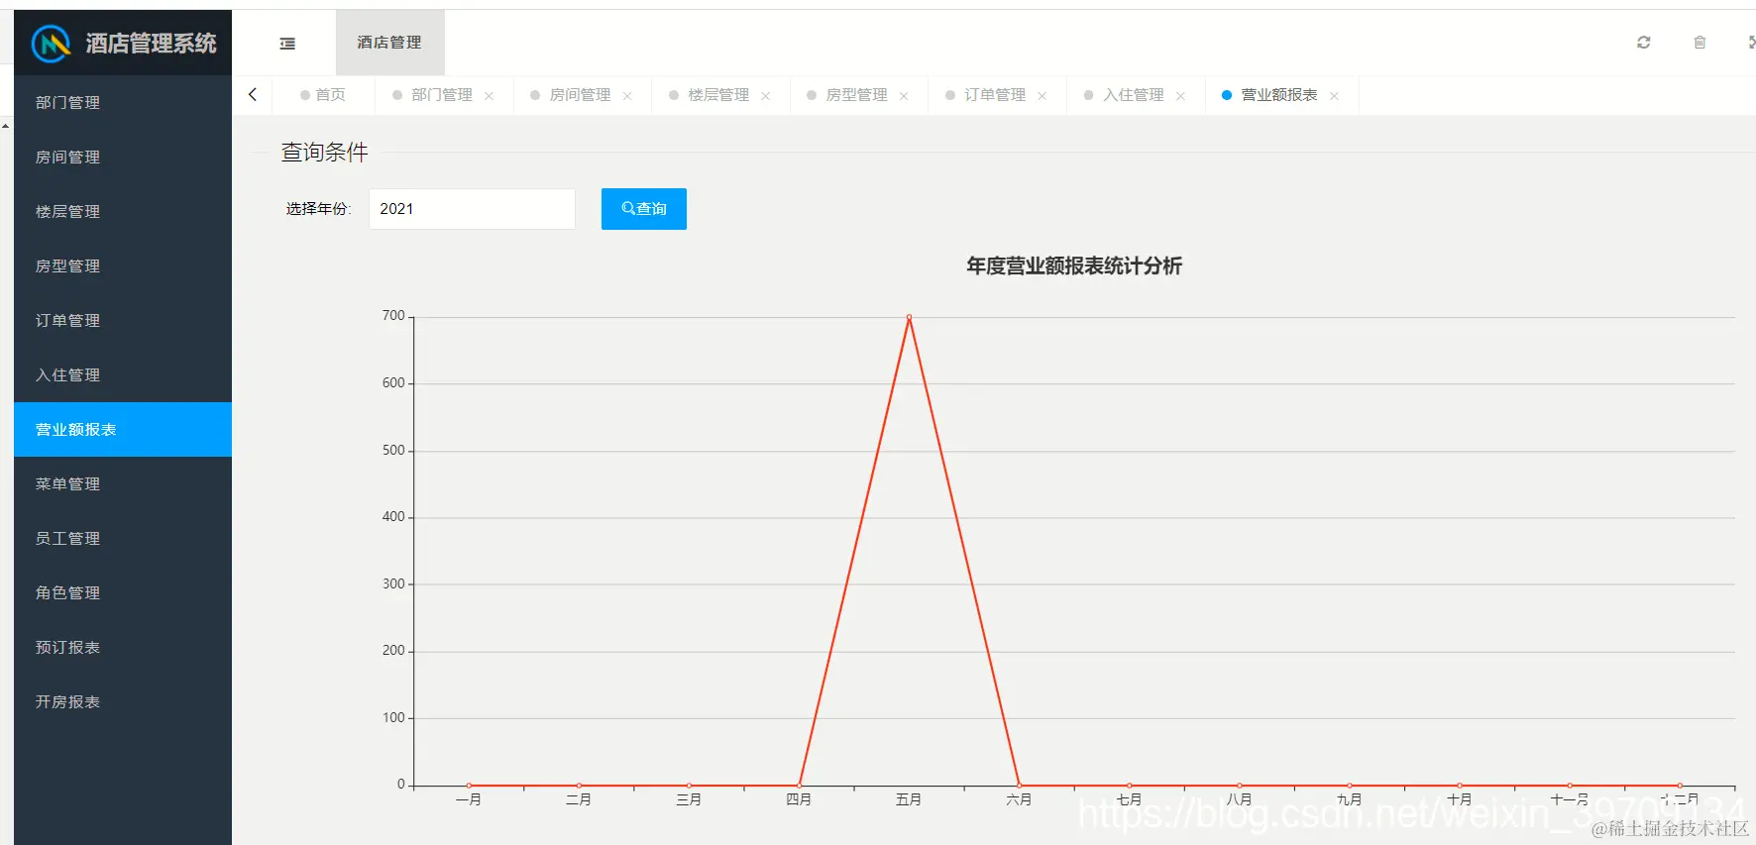Image resolution: width=1756 pixels, height=845 pixels.
Task: Open 开房报表 in the sidebar
Action: click(x=123, y=701)
